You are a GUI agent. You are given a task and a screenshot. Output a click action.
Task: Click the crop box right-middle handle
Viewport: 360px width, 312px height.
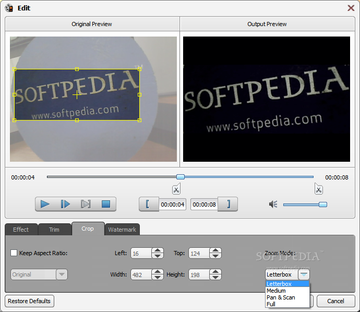(139, 94)
